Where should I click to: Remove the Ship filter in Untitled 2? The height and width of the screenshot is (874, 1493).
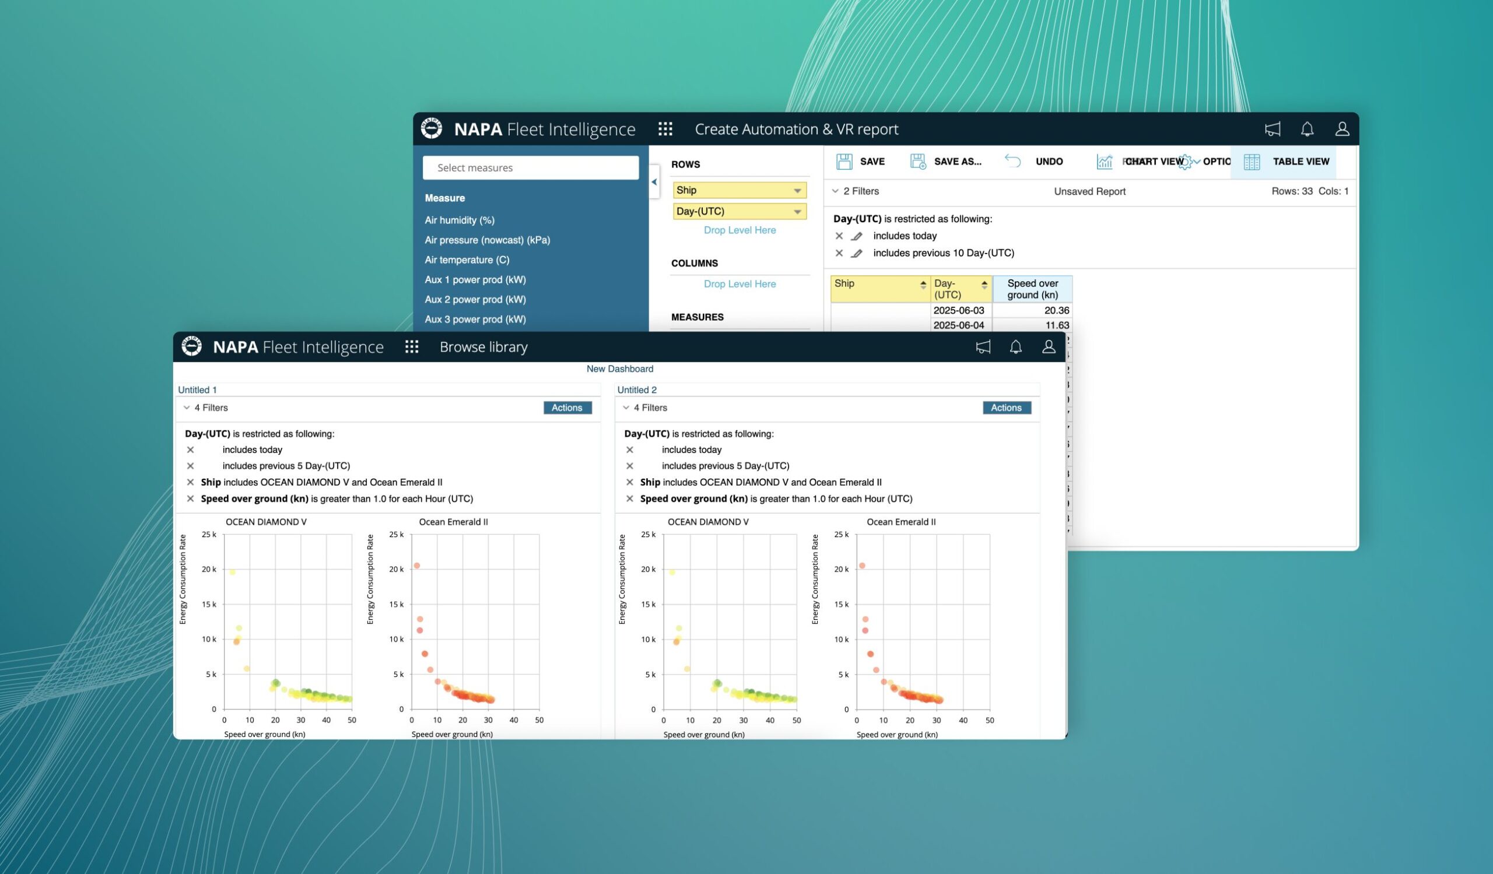(630, 482)
